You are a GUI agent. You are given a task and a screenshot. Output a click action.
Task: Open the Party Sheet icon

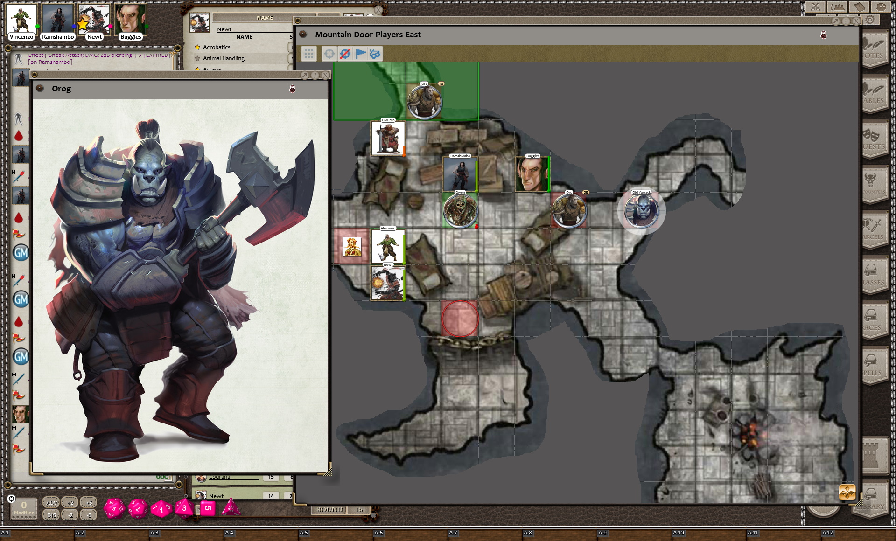pyautogui.click(x=837, y=7)
